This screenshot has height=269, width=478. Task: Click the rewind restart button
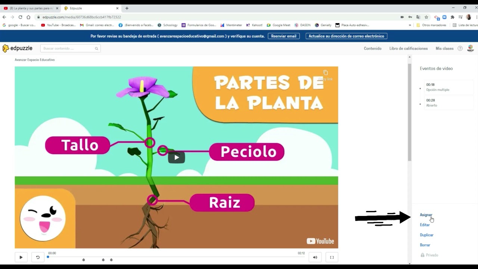(38, 257)
